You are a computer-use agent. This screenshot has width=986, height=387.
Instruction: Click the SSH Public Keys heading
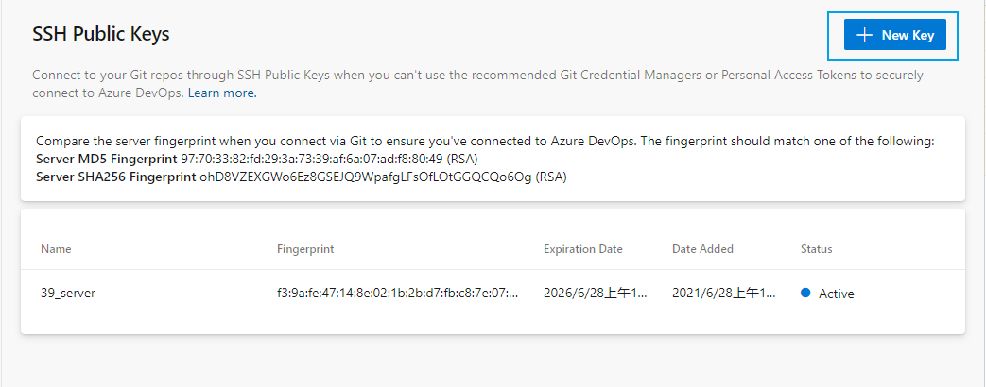point(101,35)
